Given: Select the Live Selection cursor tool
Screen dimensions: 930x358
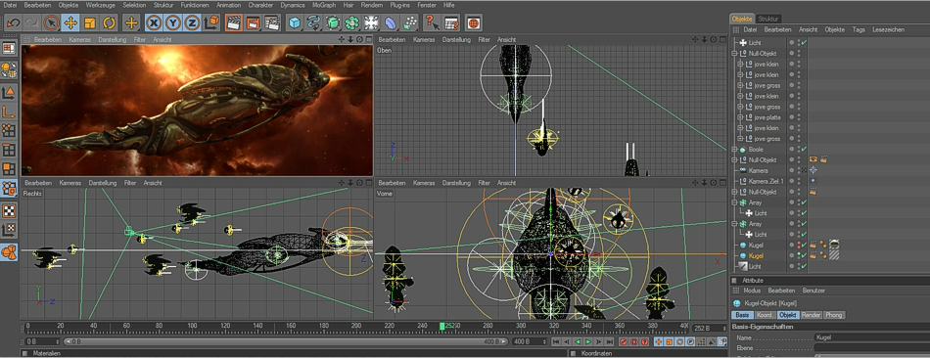Looking at the screenshot, I should 51,23.
